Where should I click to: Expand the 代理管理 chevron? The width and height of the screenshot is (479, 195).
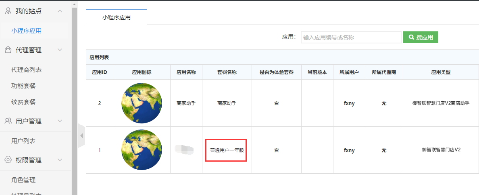click(x=60, y=50)
